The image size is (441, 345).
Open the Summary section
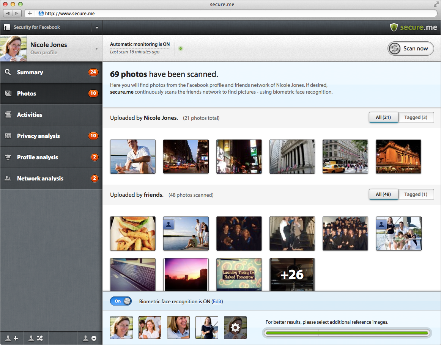[51, 72]
